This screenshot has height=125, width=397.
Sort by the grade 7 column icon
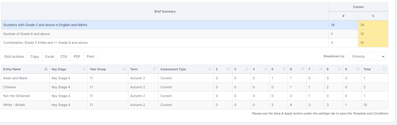321,69
